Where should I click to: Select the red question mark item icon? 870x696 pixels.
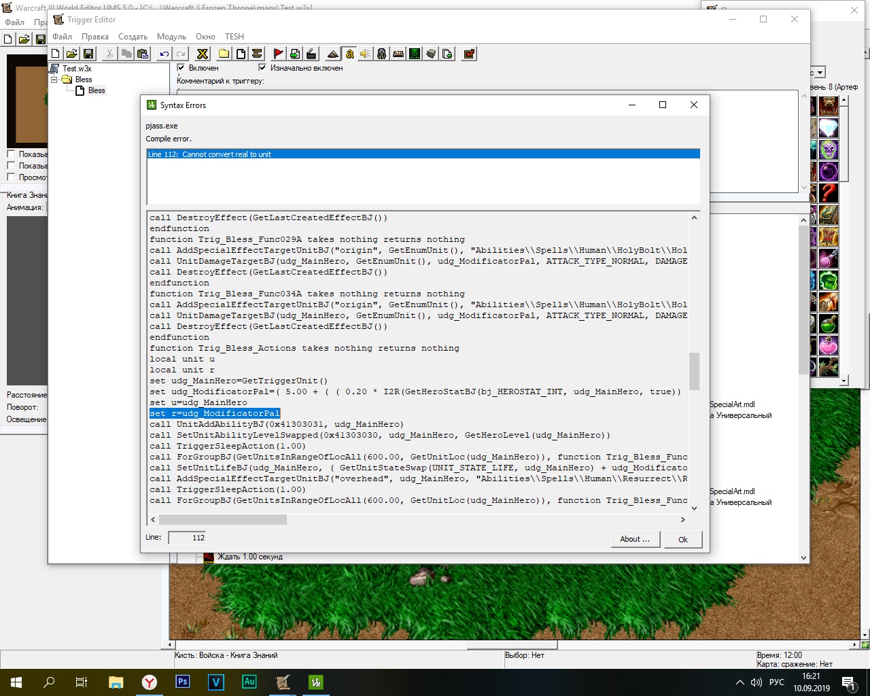click(828, 193)
